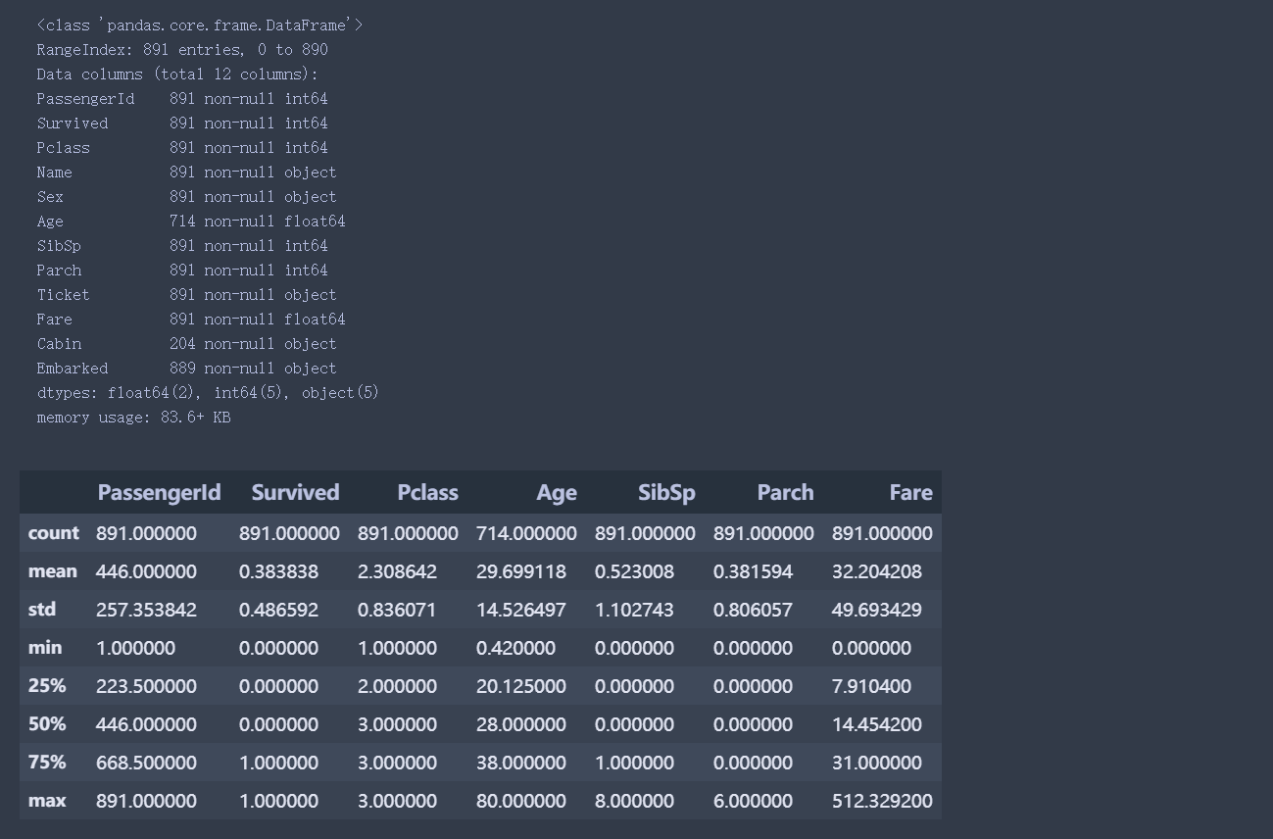Select the Survived column header
This screenshot has width=1273, height=839.
click(x=295, y=492)
